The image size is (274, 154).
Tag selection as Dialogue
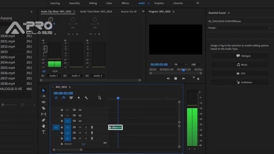(x=240, y=56)
